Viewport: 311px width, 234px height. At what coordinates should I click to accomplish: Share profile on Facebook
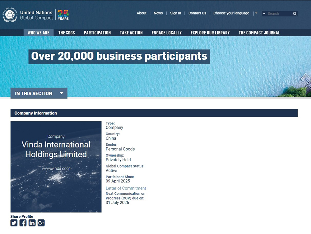[x=23, y=223]
